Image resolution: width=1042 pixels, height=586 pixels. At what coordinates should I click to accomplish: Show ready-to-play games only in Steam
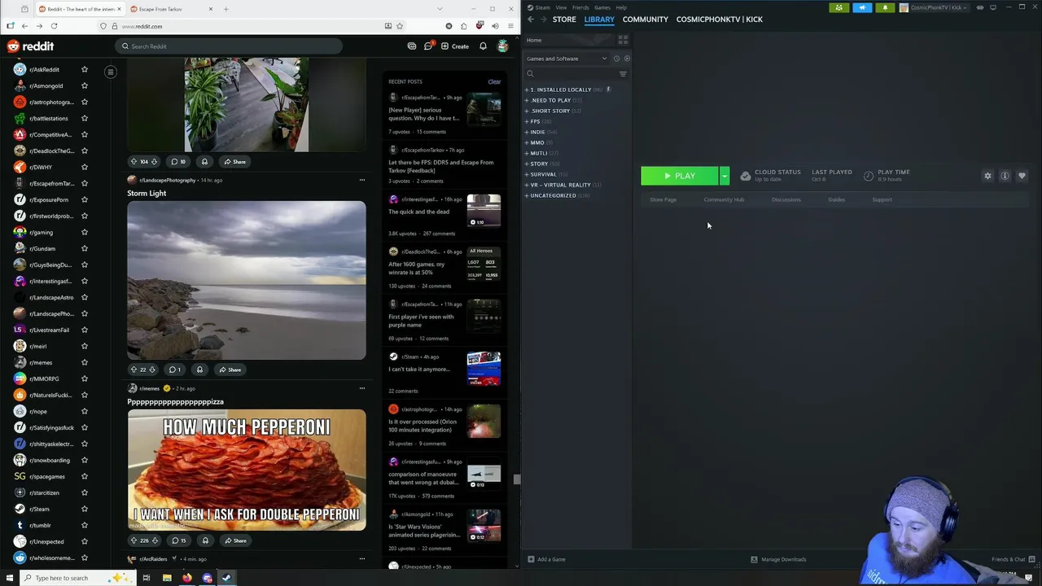pos(626,59)
